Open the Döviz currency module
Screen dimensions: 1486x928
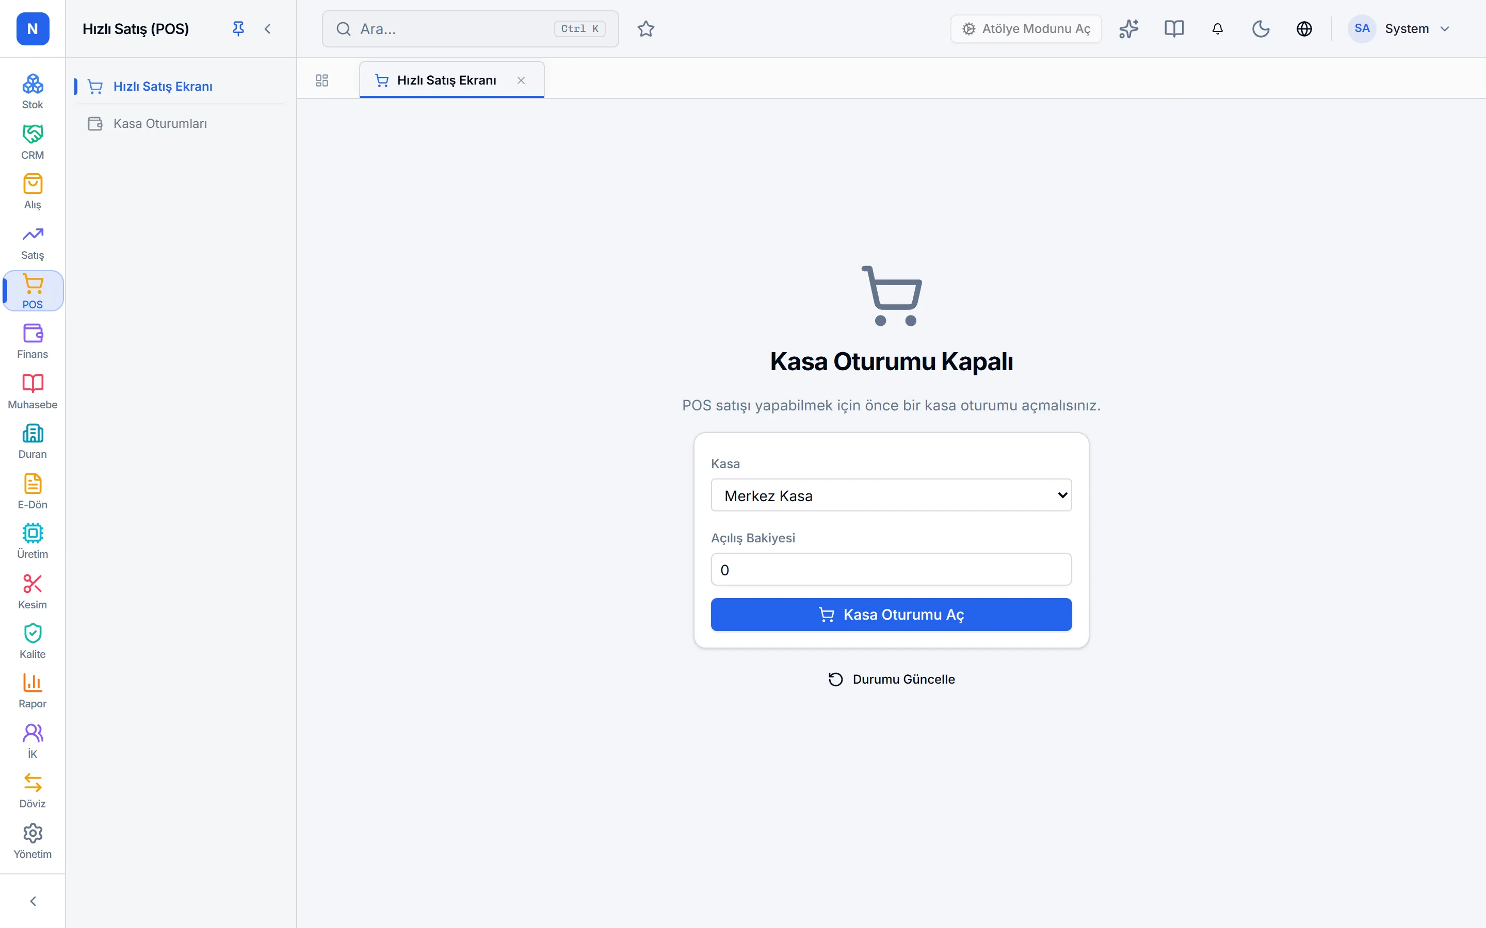33,791
